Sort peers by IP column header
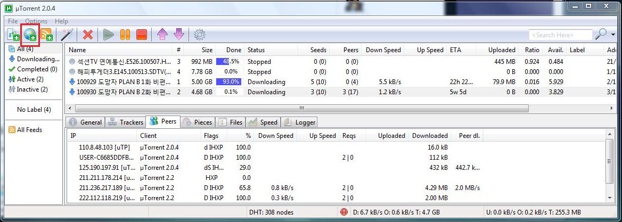Viewport: 622px width, 222px height. [x=102, y=136]
